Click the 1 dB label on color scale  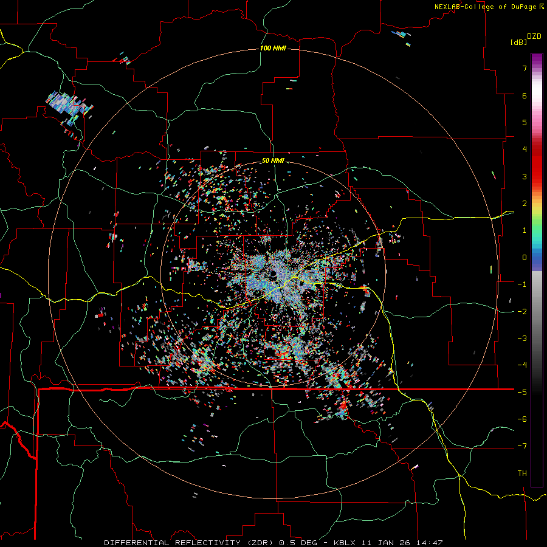point(525,230)
